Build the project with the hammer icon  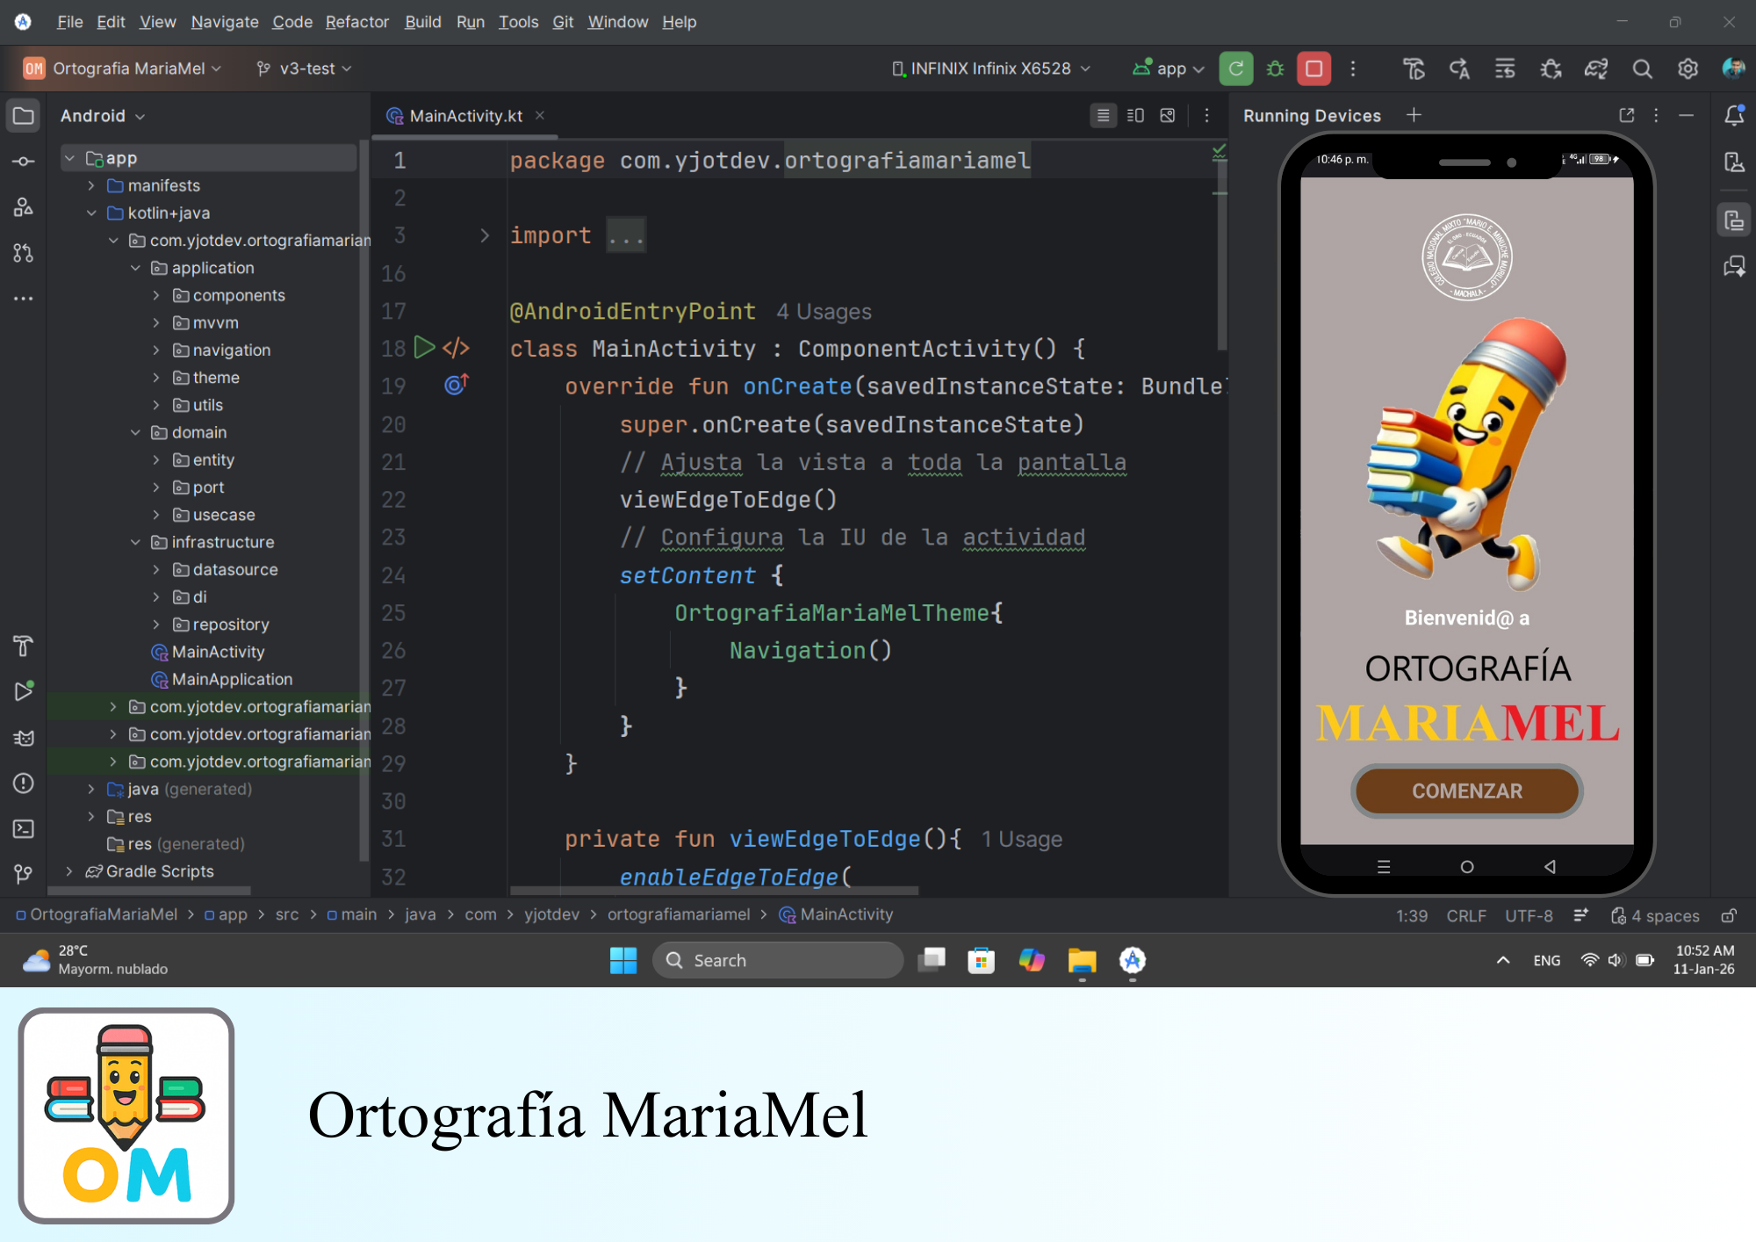pyautogui.click(x=1414, y=69)
